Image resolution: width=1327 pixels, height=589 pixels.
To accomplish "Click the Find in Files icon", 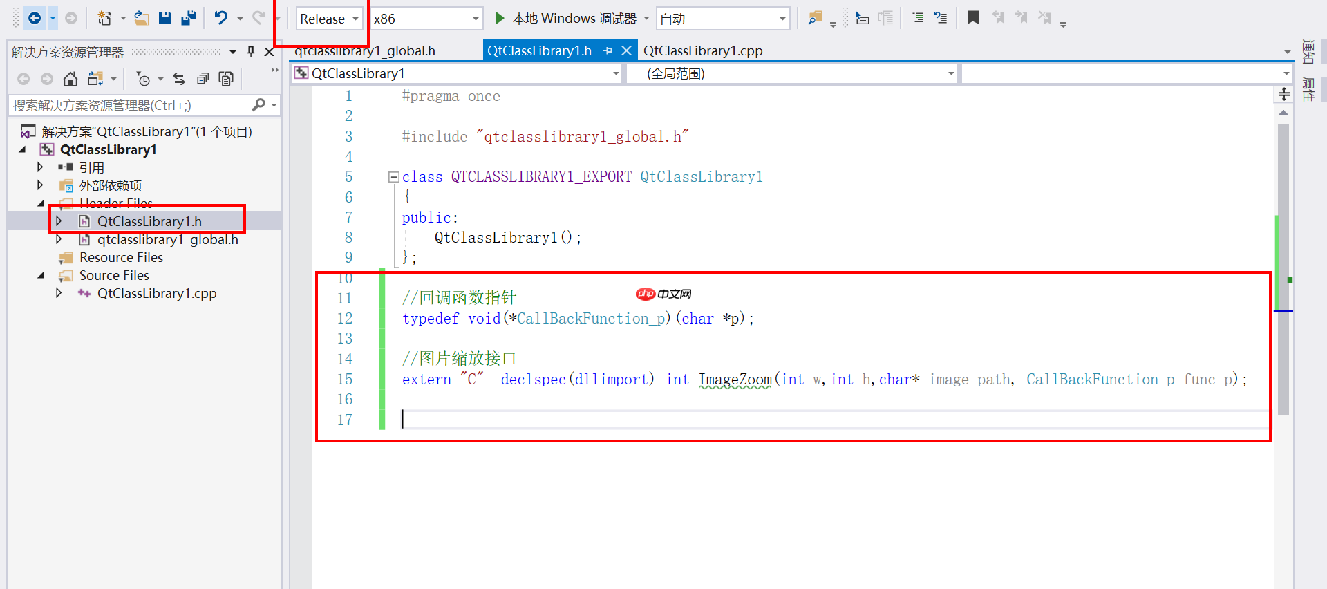I will [x=815, y=18].
